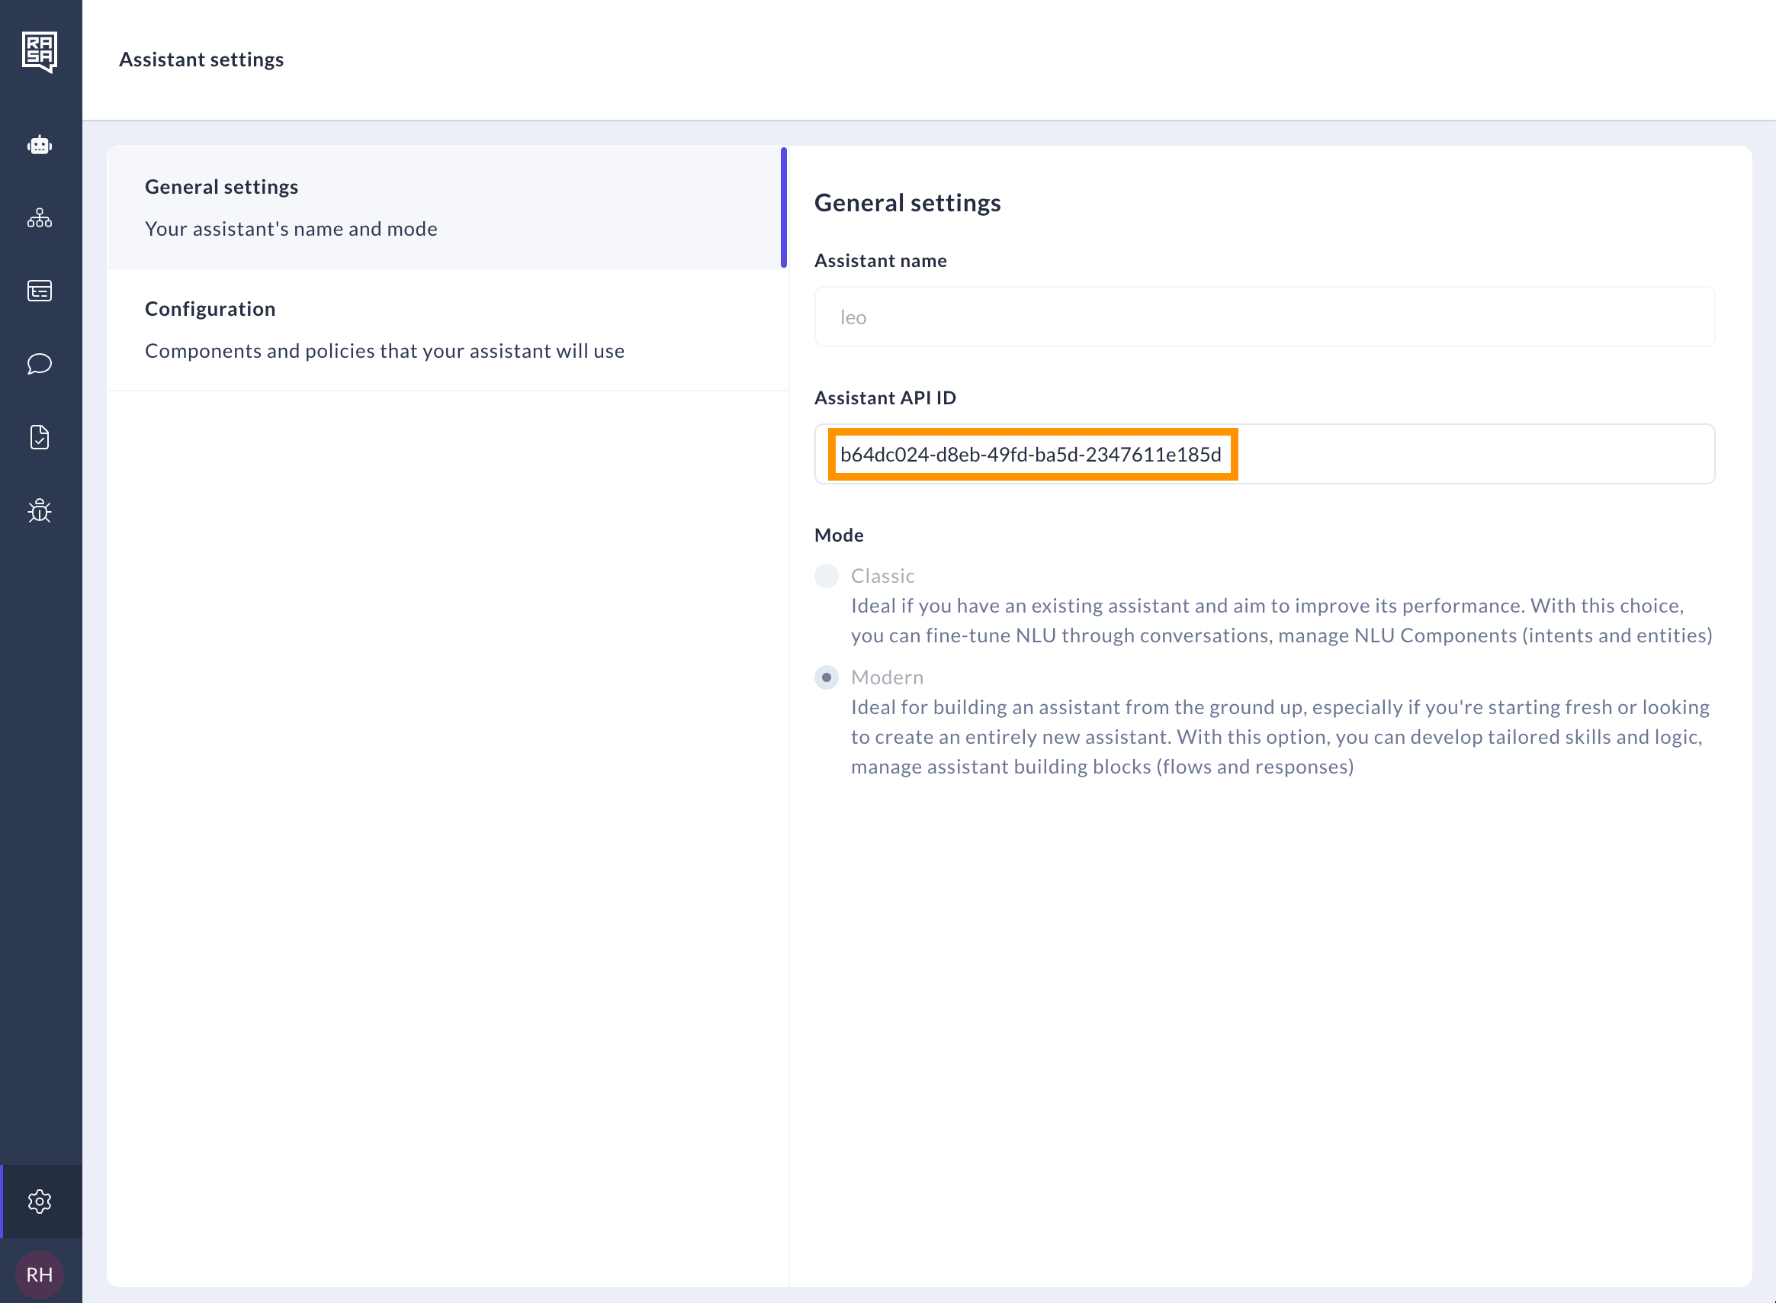Image resolution: width=1776 pixels, height=1303 pixels.
Task: Click the Modern mode label text
Action: [x=887, y=677]
